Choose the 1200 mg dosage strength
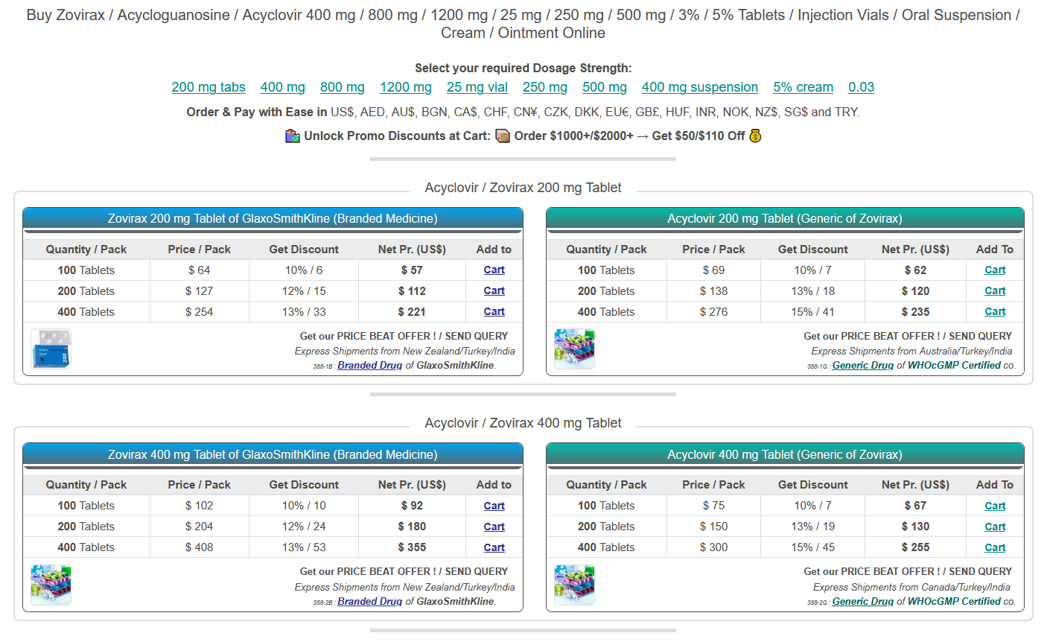 click(406, 87)
